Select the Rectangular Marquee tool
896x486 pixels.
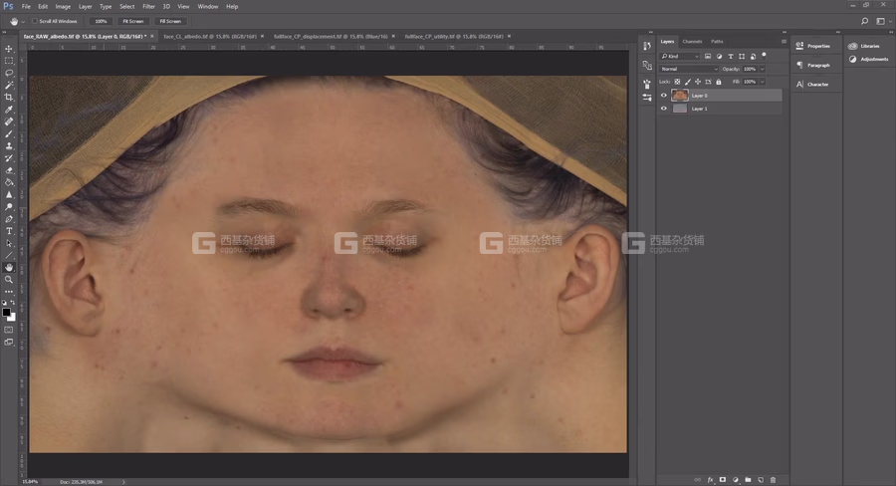(9, 61)
